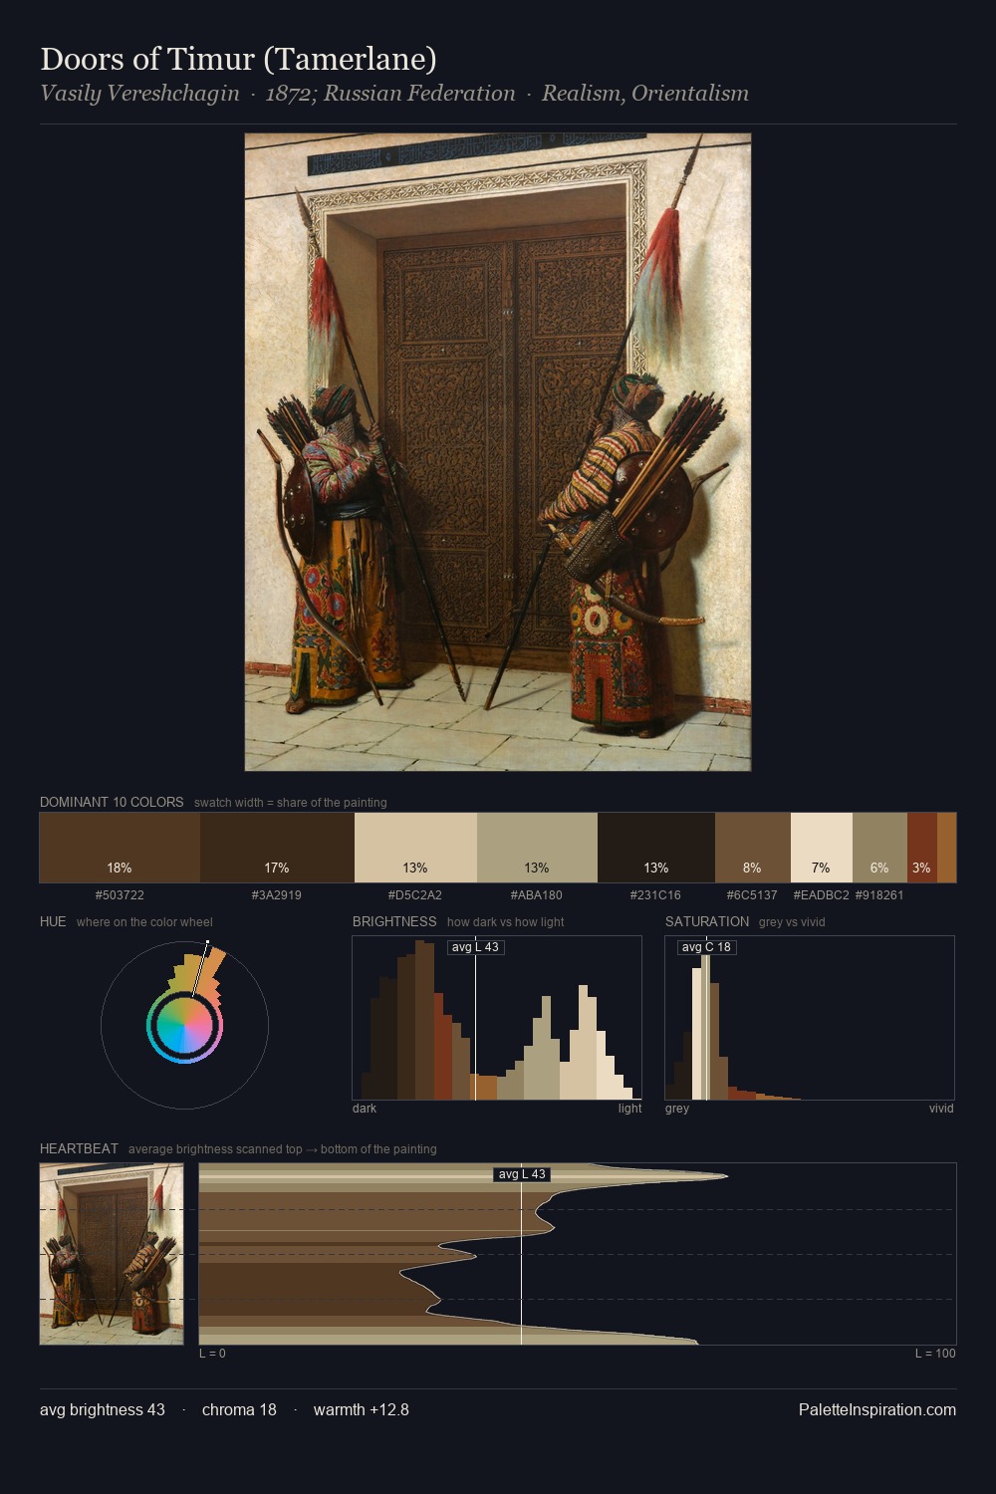Screen dimensions: 996x1494
Task: Select the near-black #231C16 swatch
Action: (656, 848)
